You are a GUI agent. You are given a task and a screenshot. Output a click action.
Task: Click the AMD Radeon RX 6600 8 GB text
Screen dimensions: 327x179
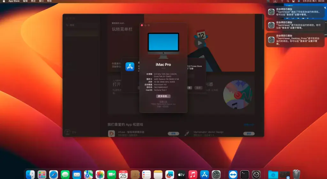coord(166,79)
